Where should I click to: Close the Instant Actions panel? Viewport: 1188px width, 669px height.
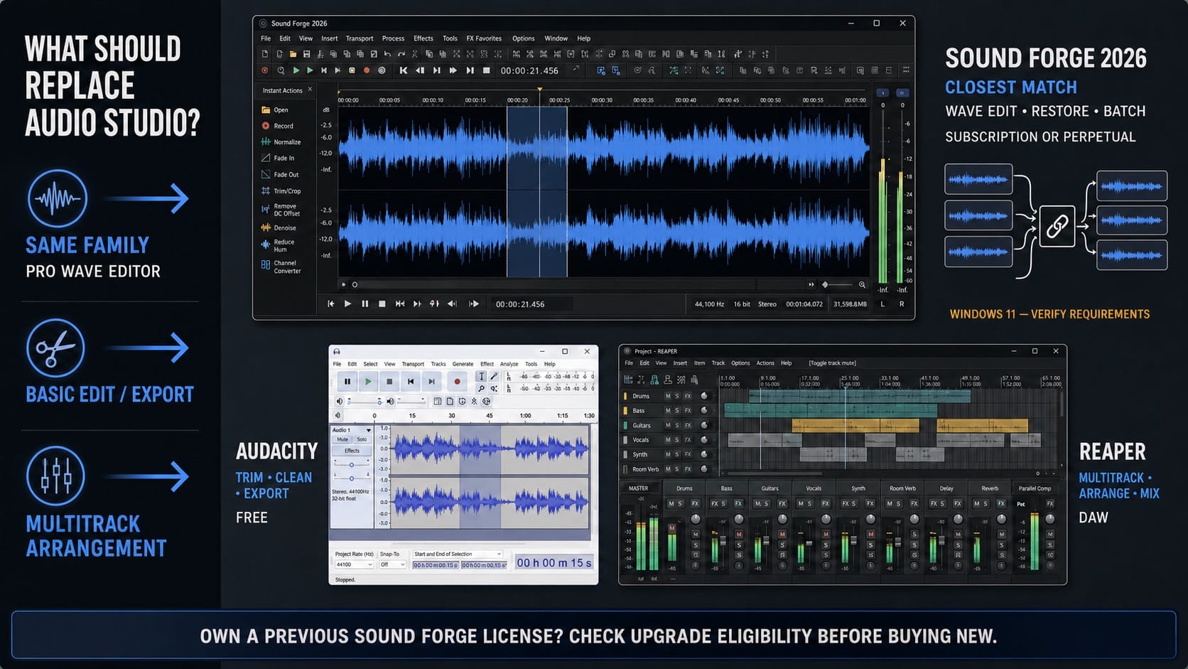click(310, 90)
